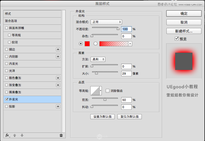Click the 不透明度 field showing 100
The height and width of the screenshot is (141, 205).
click(x=126, y=29)
